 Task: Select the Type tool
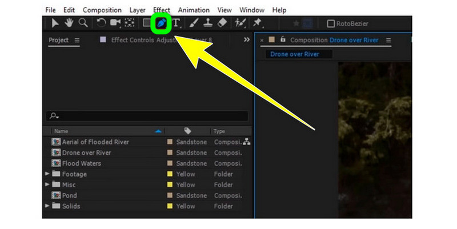(177, 23)
